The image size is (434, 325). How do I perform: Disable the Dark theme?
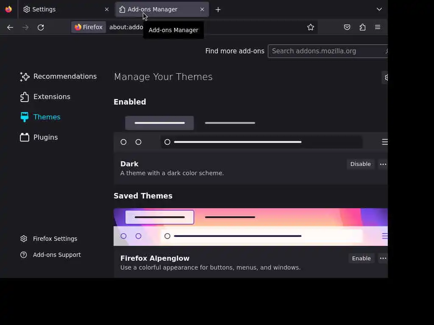360,164
